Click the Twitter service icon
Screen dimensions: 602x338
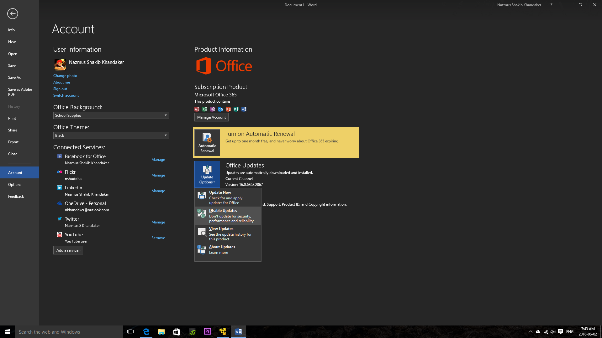pos(60,219)
